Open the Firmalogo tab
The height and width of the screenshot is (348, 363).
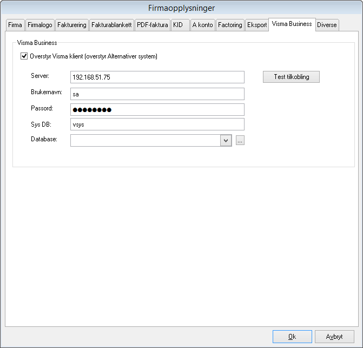tap(40, 25)
